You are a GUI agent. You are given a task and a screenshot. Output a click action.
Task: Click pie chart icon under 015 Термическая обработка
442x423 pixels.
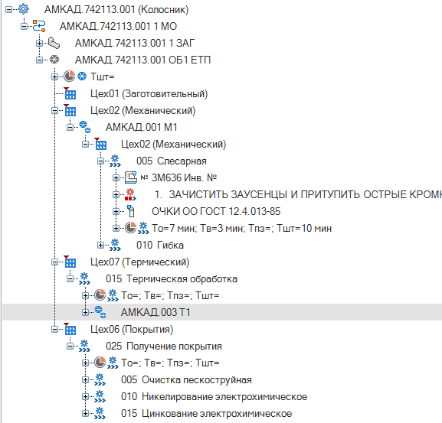click(x=100, y=295)
